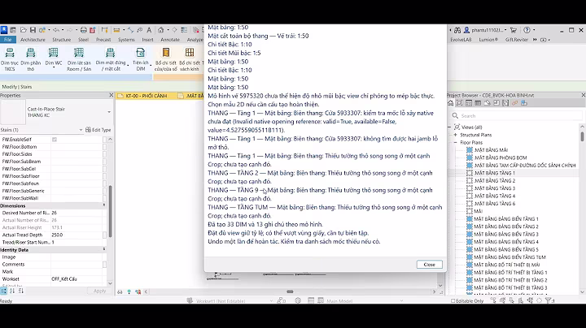Image resolution: width=586 pixels, height=328 pixels.
Task: Open the Stairs (1) property filter dropdown
Action: [x=81, y=130]
